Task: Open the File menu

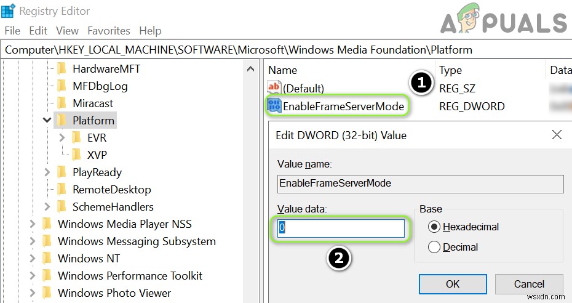Action: point(12,31)
